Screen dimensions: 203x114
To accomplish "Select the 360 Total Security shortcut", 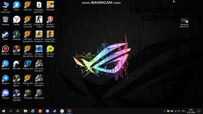I will (50, 51).
